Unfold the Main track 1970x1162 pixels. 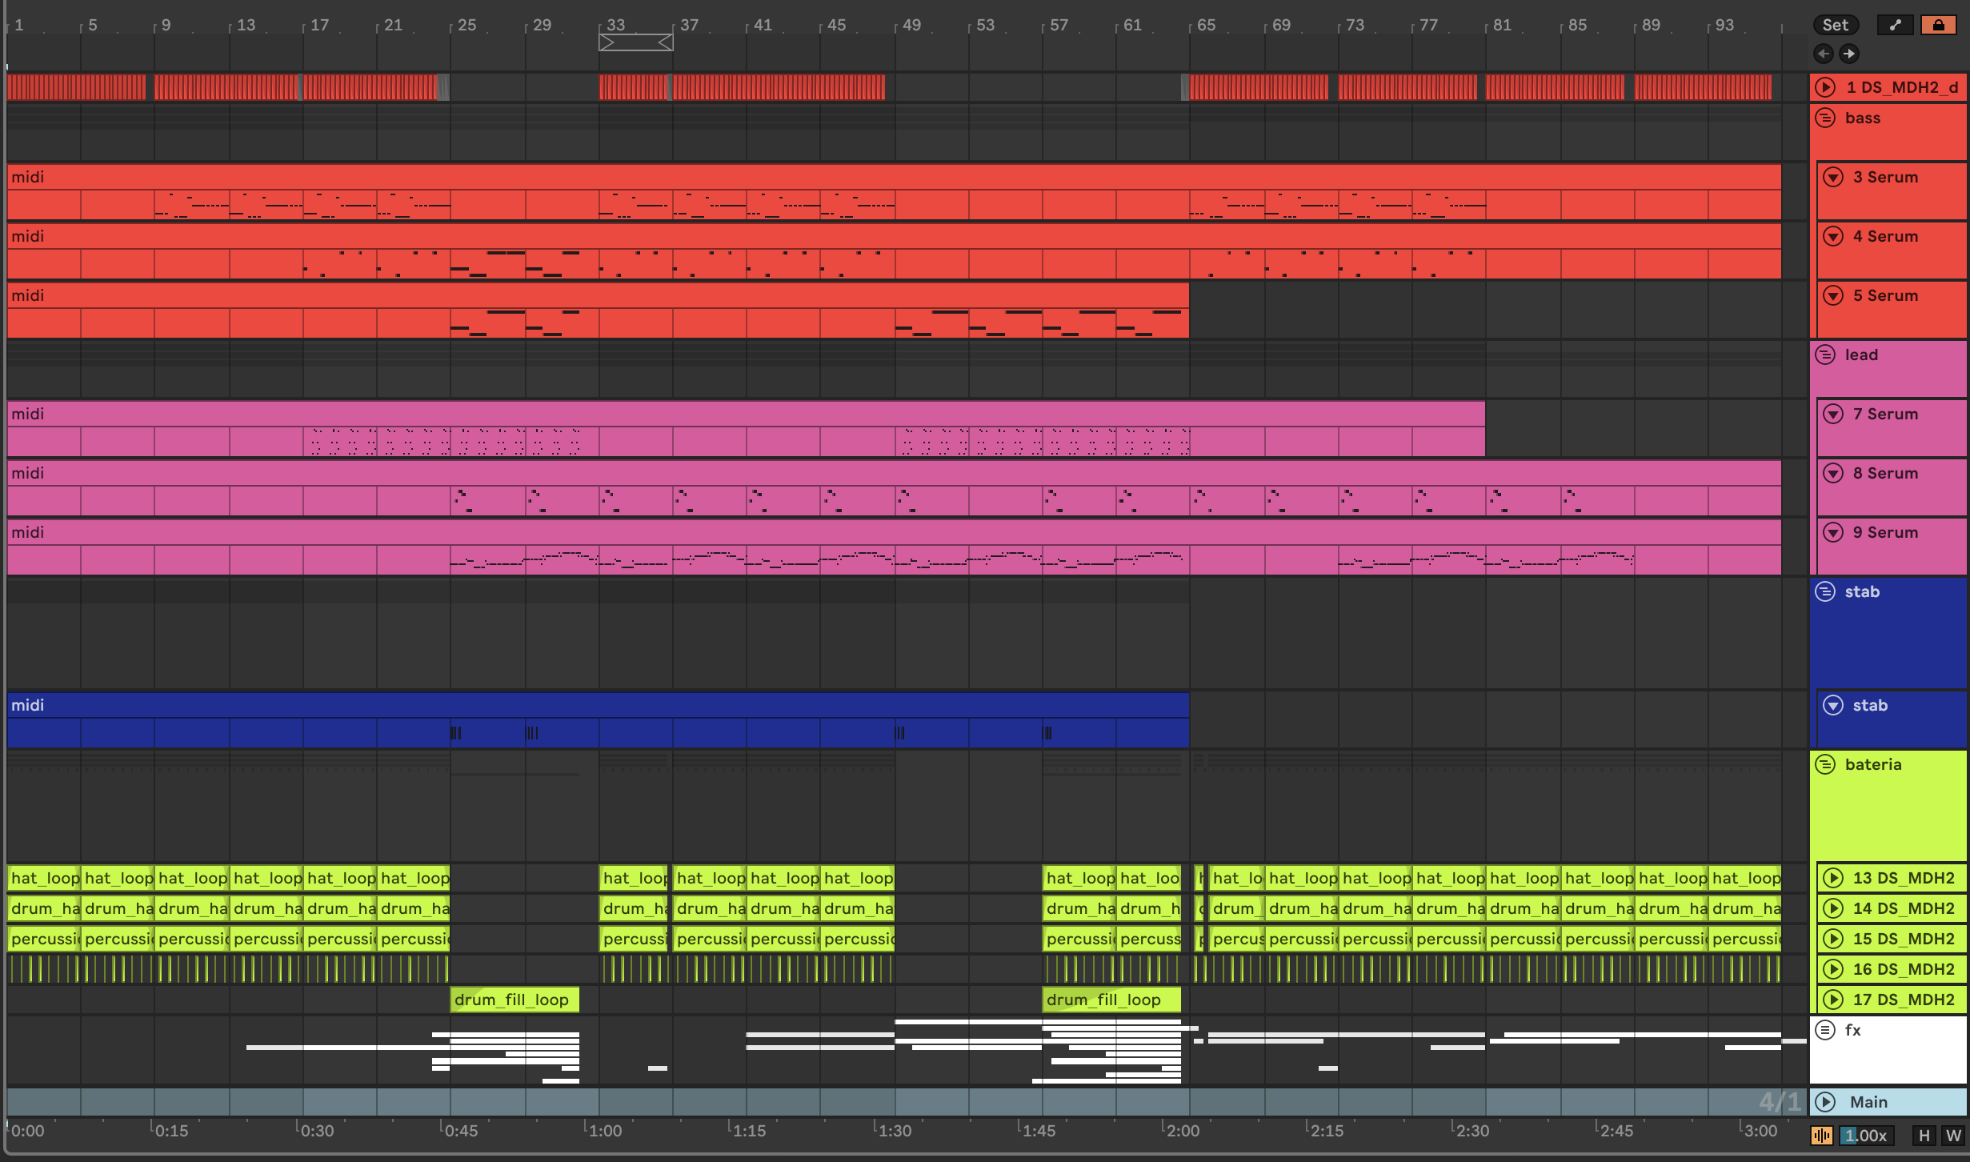tap(1825, 1102)
